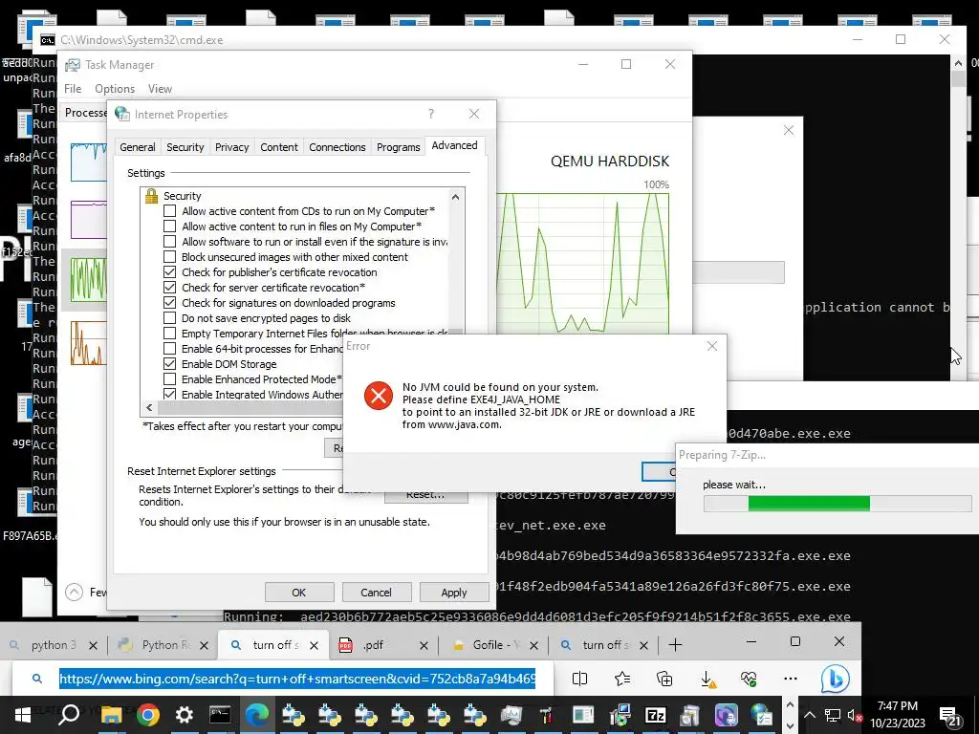Open Task Manager File menu
The height and width of the screenshot is (734, 979).
click(73, 89)
